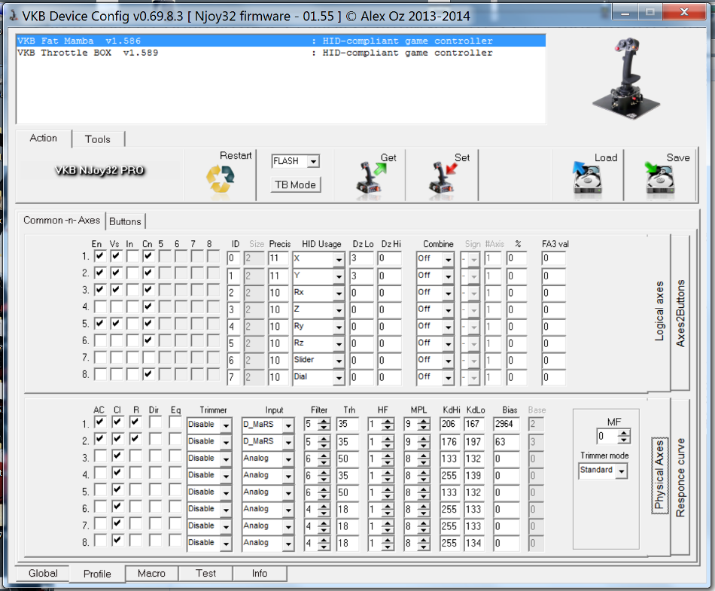Open the Global tab

click(x=43, y=573)
